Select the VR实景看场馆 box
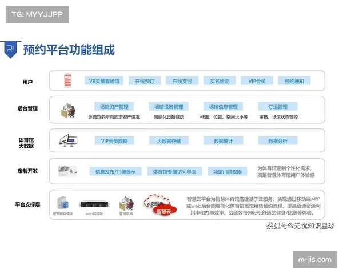Viewport: 343px width, 274px height. (x=104, y=81)
